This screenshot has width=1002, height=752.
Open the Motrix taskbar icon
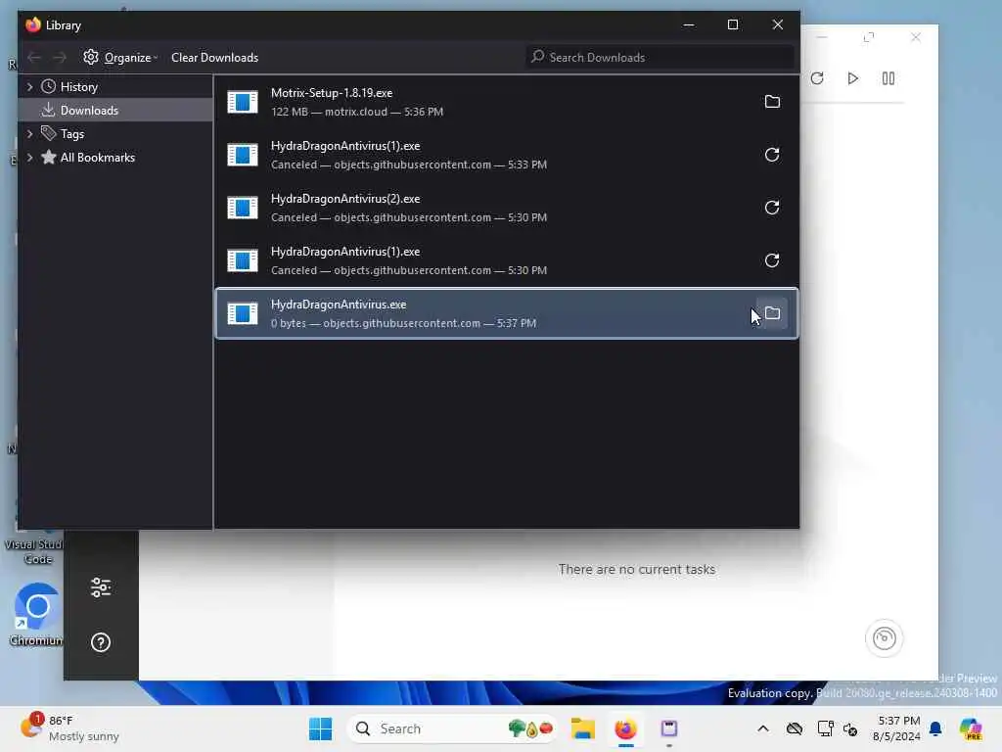(669, 728)
